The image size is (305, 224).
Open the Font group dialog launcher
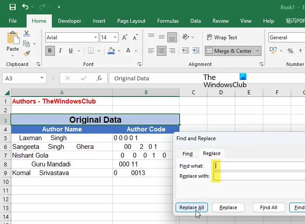tap(139, 64)
